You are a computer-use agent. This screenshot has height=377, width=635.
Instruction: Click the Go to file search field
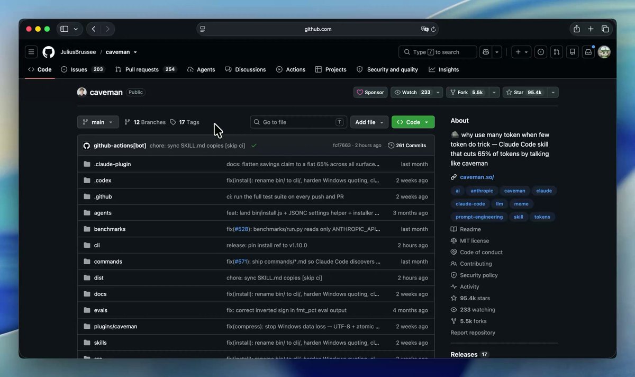pyautogui.click(x=298, y=122)
